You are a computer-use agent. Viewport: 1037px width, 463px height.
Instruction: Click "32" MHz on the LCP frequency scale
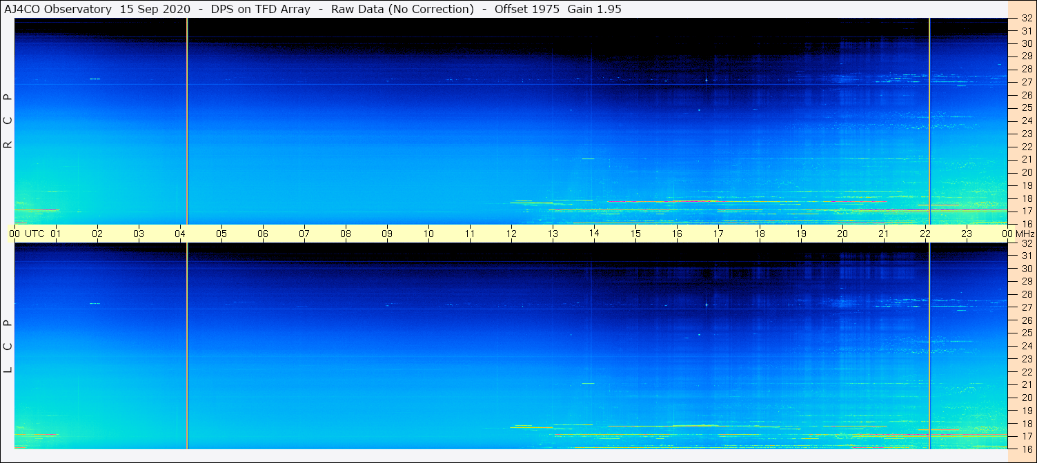tap(1027, 243)
